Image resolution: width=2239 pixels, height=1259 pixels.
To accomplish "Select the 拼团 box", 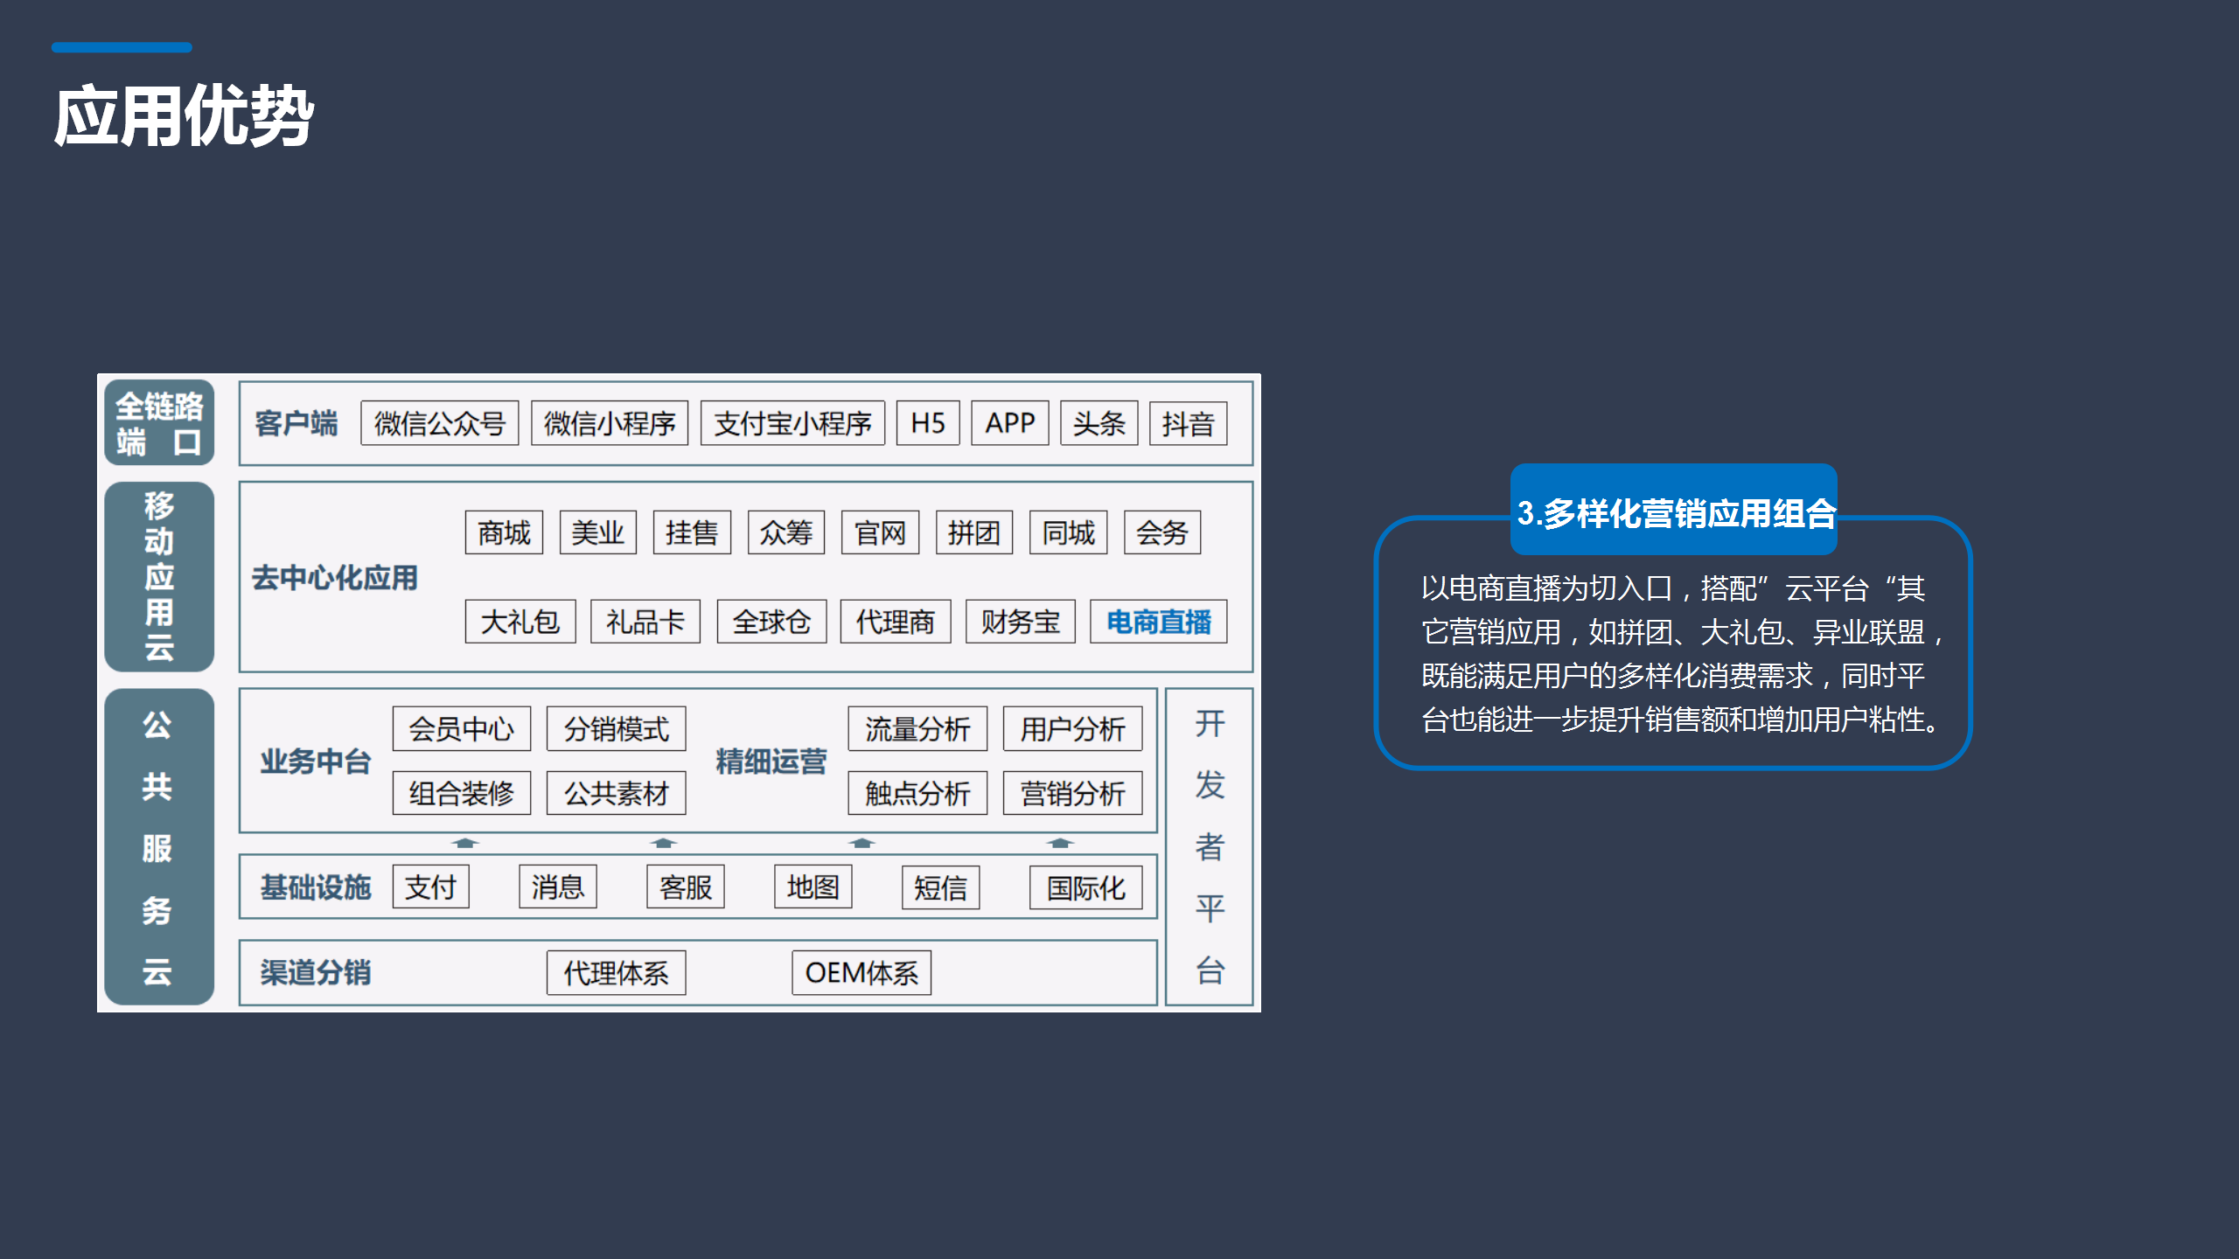I will 974,532.
